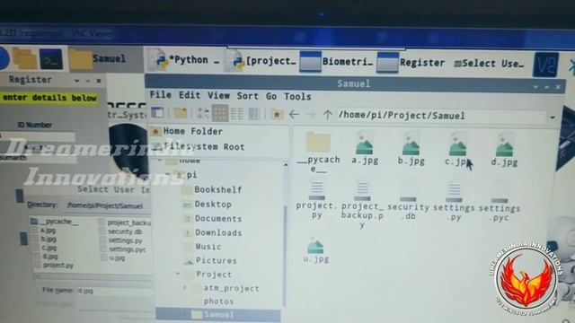Select project.py in Select User file list
Viewport: 575px width, 323px height.
click(x=57, y=266)
